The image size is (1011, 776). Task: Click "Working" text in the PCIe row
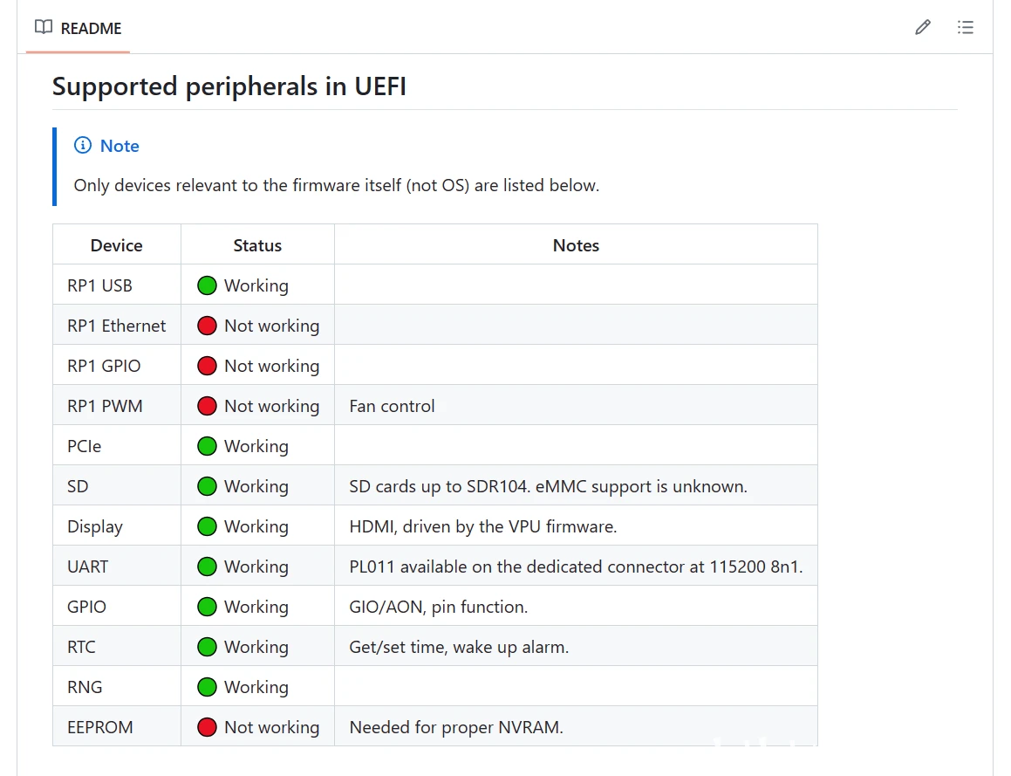[256, 446]
